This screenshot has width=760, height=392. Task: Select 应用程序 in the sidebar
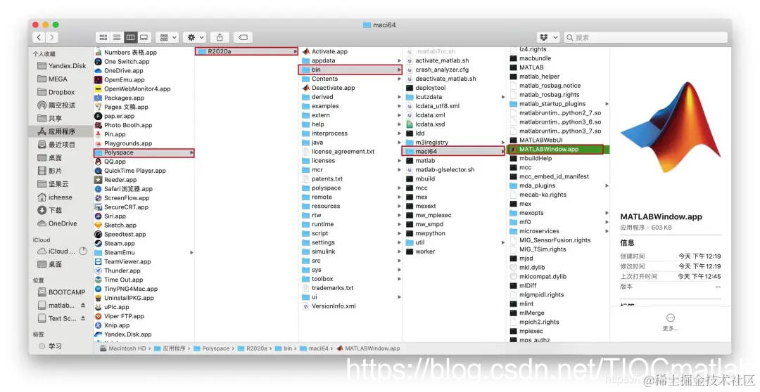tap(61, 131)
